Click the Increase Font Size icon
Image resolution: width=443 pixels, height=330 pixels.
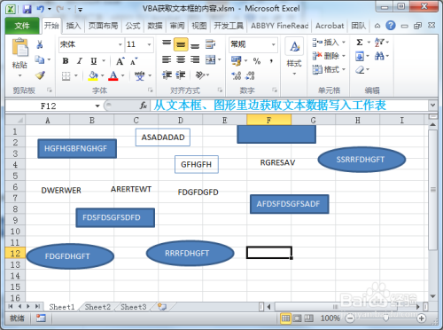pos(120,61)
